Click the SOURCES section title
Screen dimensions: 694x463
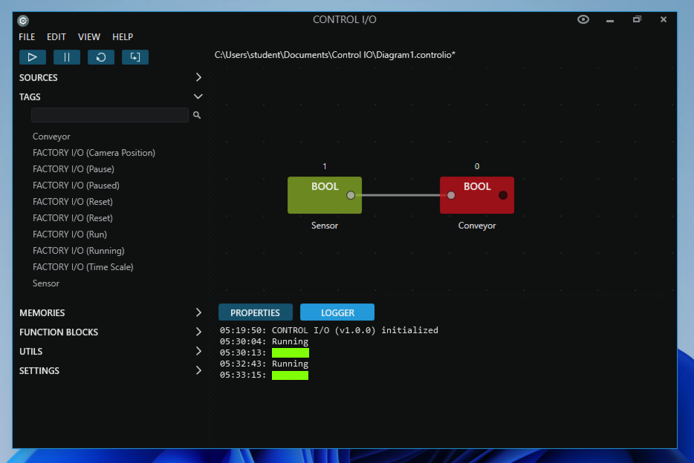(x=39, y=78)
